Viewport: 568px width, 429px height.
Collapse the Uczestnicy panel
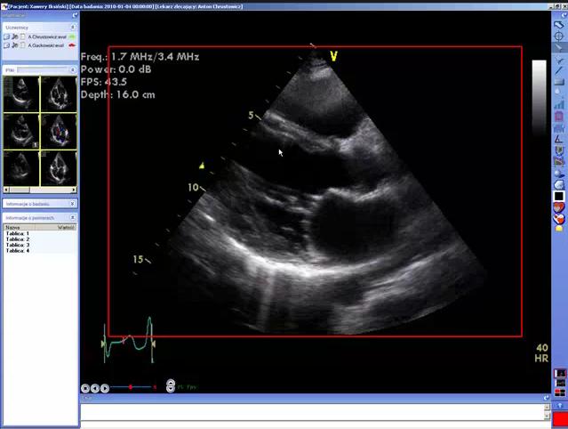(72, 28)
